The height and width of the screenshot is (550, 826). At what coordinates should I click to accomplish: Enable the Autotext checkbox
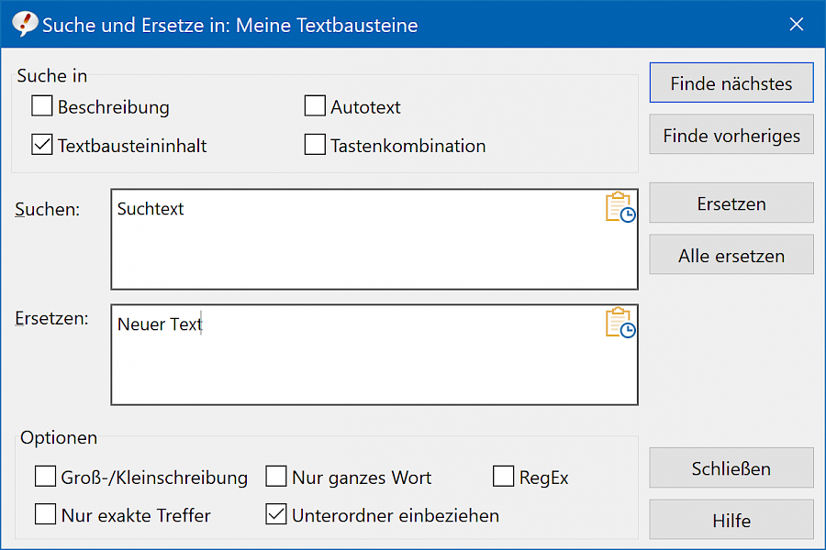pyautogui.click(x=315, y=105)
